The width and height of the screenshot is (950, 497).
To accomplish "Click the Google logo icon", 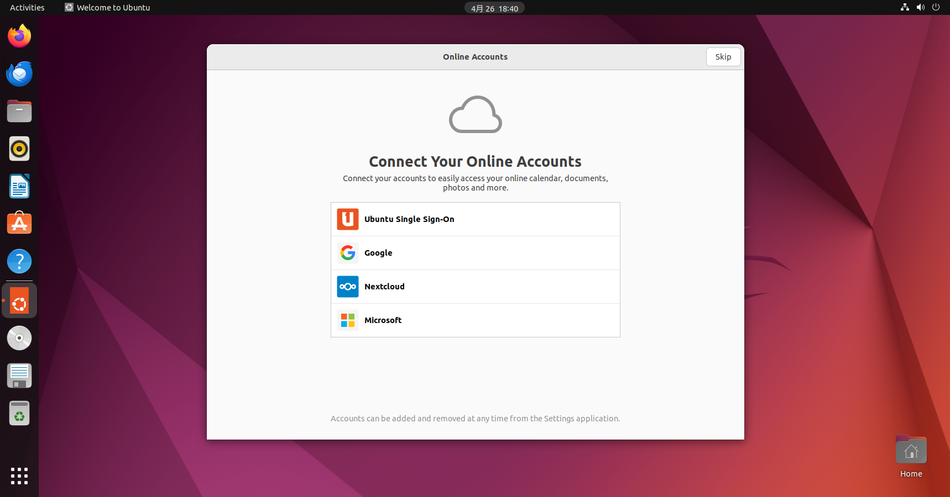I will (348, 253).
